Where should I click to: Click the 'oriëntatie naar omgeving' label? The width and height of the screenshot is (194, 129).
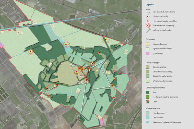pyautogui.click(x=163, y=26)
